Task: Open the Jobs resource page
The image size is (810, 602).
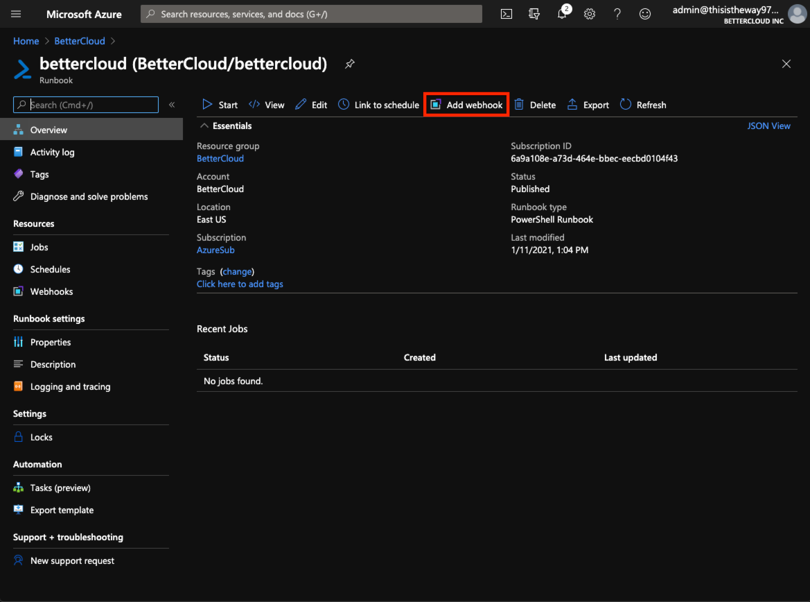Action: pos(39,247)
